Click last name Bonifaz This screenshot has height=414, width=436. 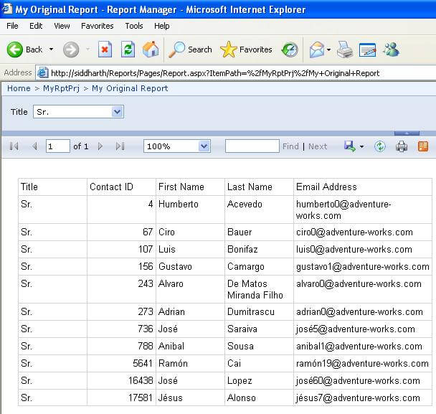[242, 249]
